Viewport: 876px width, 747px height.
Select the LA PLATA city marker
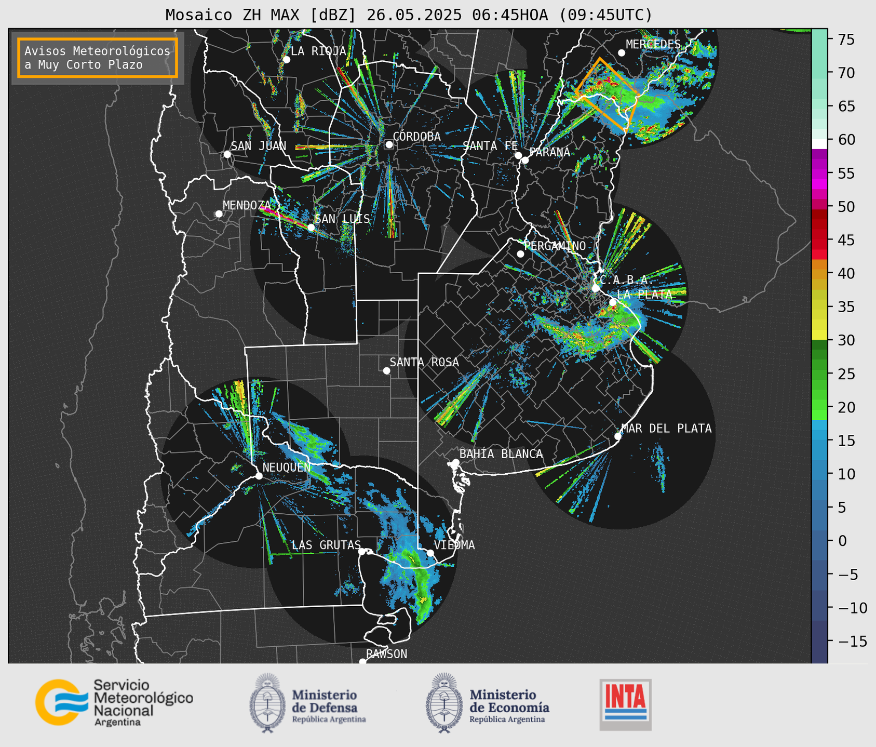click(613, 302)
